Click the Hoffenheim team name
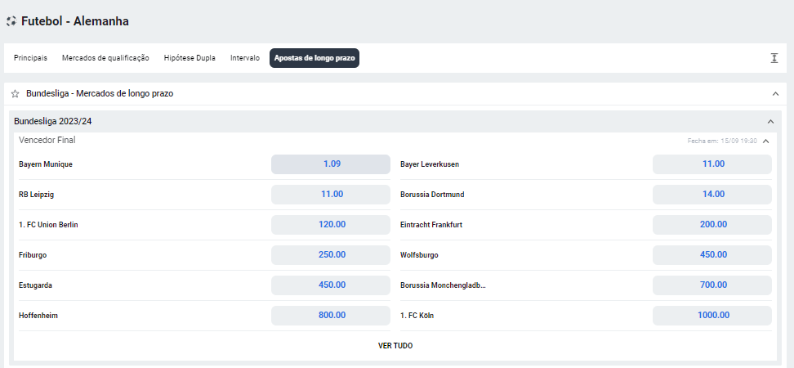 tap(38, 316)
